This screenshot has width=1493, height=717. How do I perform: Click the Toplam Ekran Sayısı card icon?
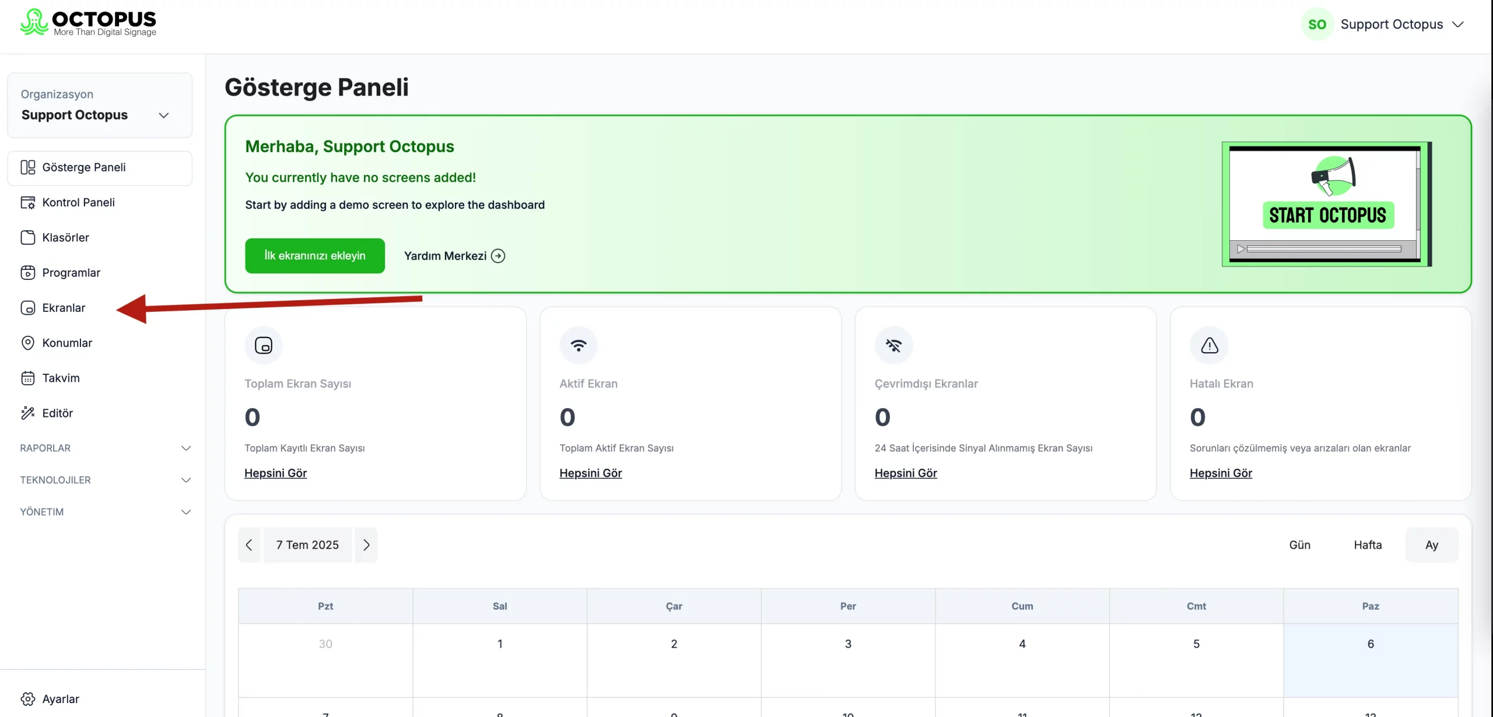click(264, 345)
